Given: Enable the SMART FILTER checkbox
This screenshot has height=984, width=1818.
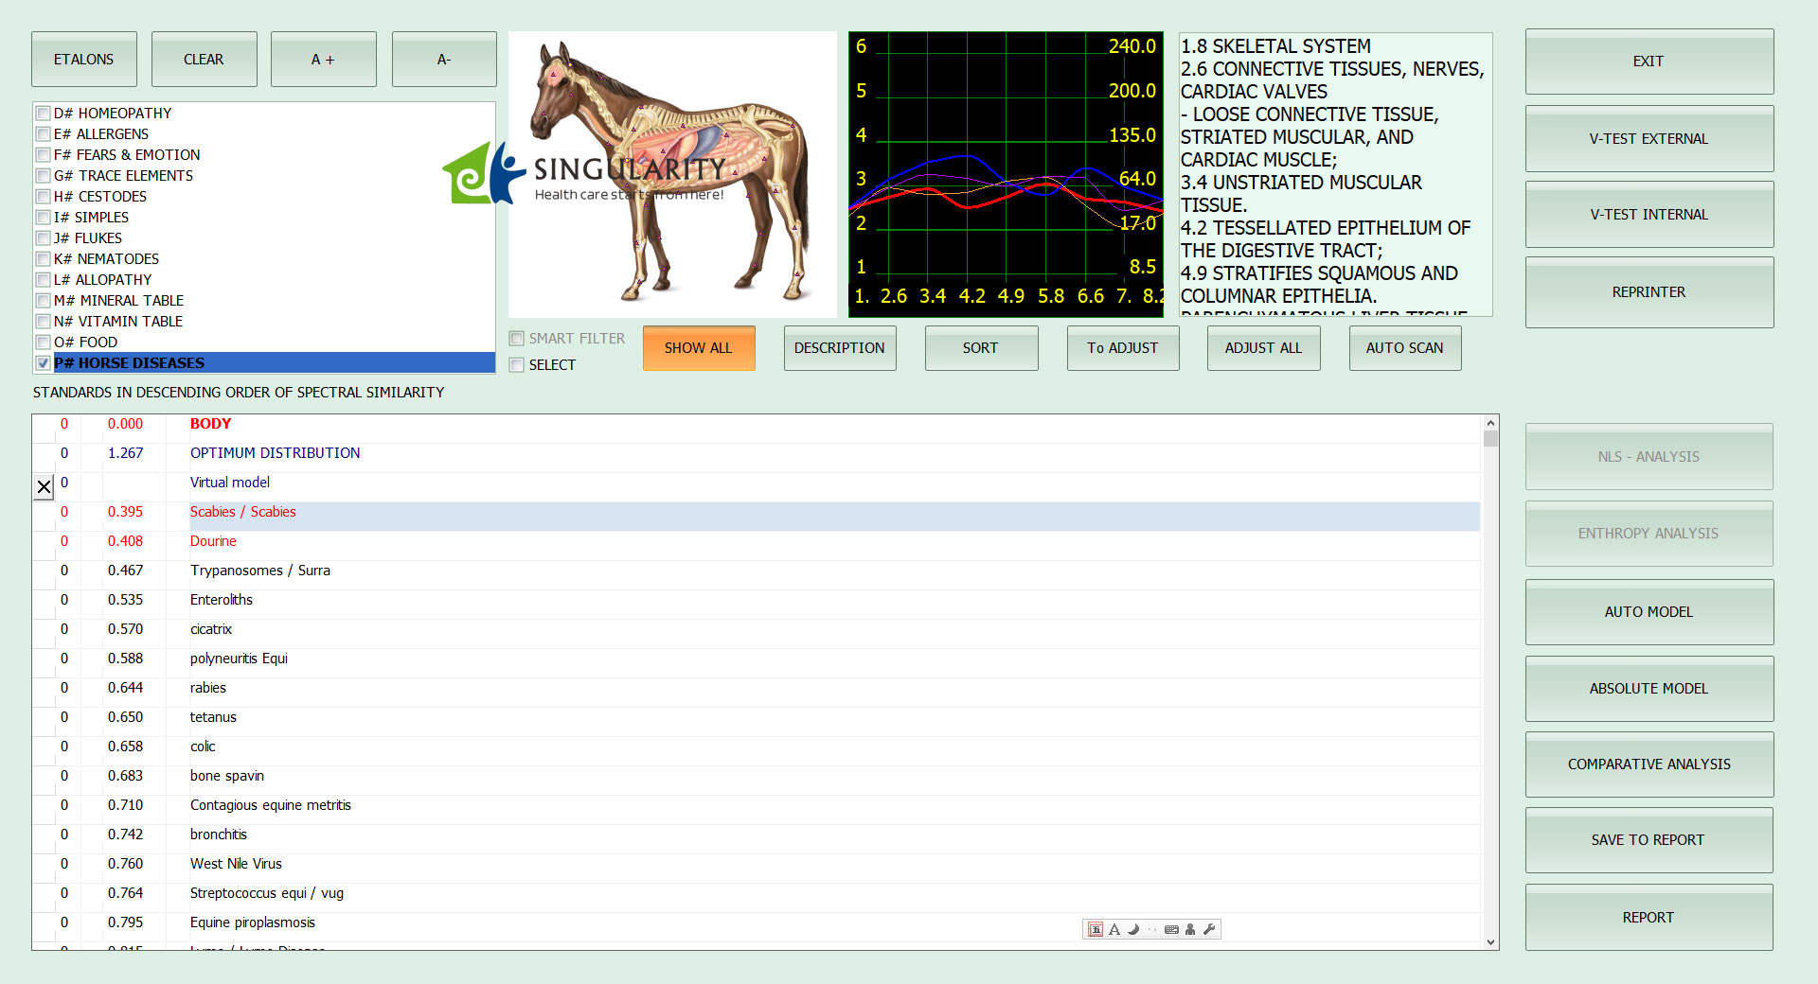Looking at the screenshot, I should coord(517,339).
